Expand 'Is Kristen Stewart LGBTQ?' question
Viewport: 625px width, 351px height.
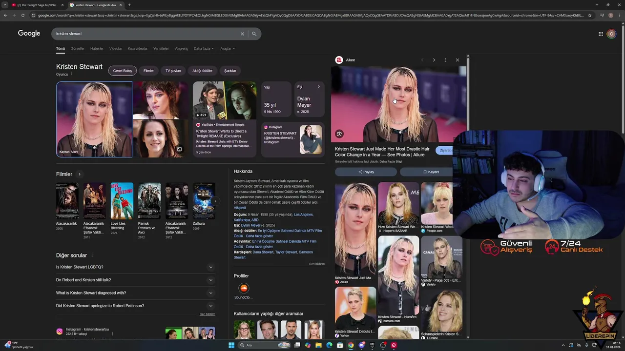135,267
